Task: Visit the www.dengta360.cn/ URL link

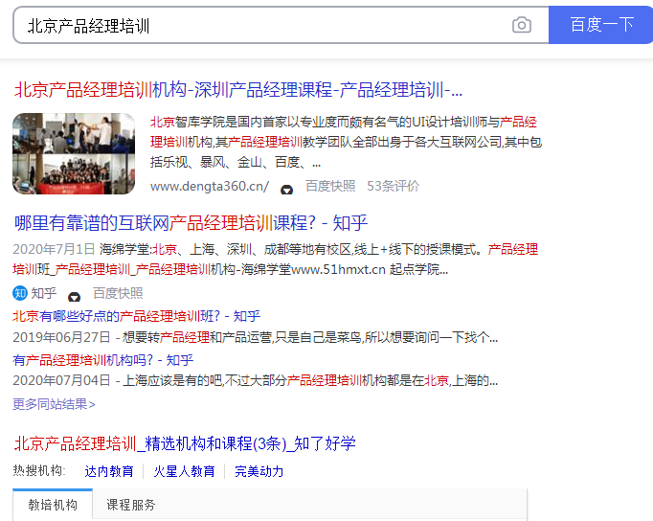Action: click(x=210, y=186)
